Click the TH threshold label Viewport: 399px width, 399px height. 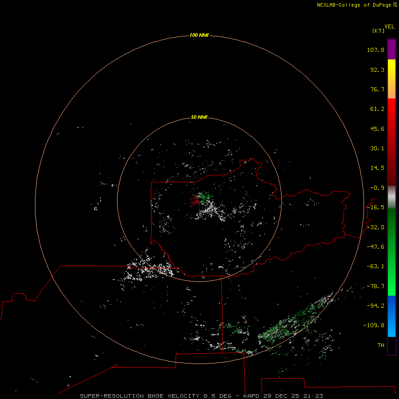click(381, 345)
